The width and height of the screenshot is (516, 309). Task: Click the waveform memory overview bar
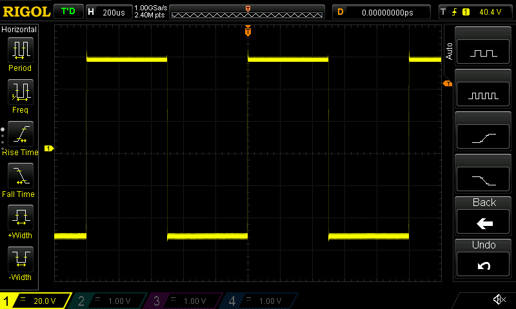pyautogui.click(x=247, y=12)
